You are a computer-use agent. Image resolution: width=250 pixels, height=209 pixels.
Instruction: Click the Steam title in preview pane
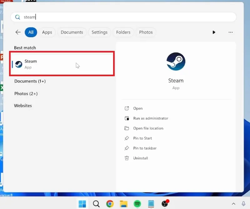tap(176, 81)
